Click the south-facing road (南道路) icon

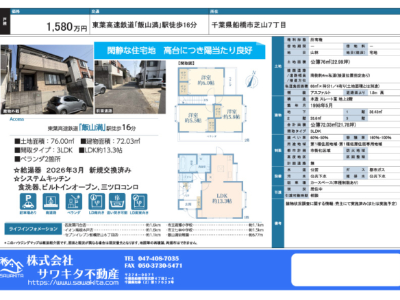coord(51,203)
